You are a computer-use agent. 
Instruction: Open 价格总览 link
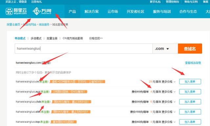click(96, 38)
